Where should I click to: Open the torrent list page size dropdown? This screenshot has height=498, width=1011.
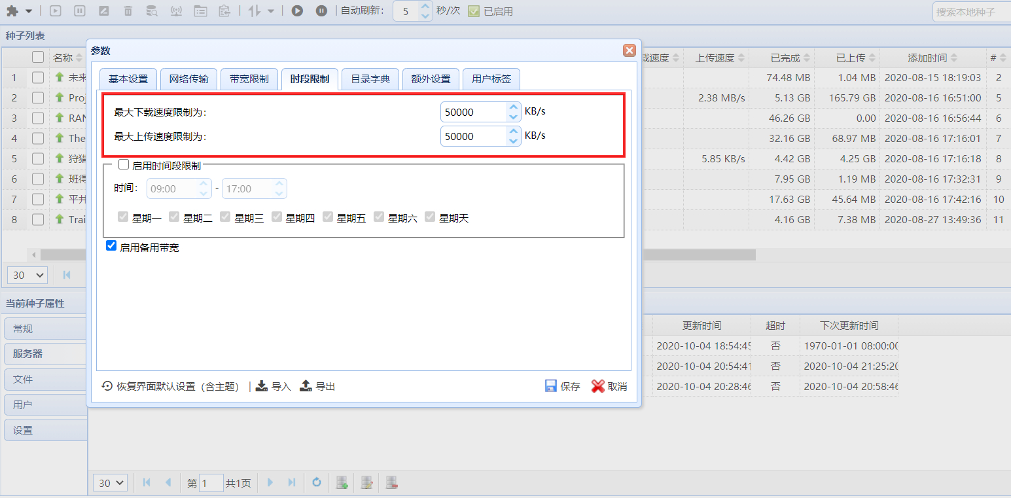[x=27, y=275]
